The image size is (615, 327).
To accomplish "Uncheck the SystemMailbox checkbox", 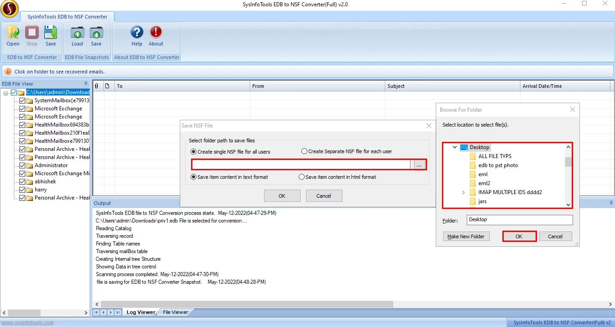I will (x=23, y=100).
